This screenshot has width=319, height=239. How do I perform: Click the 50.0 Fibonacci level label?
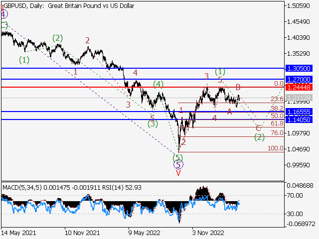coord(277,116)
